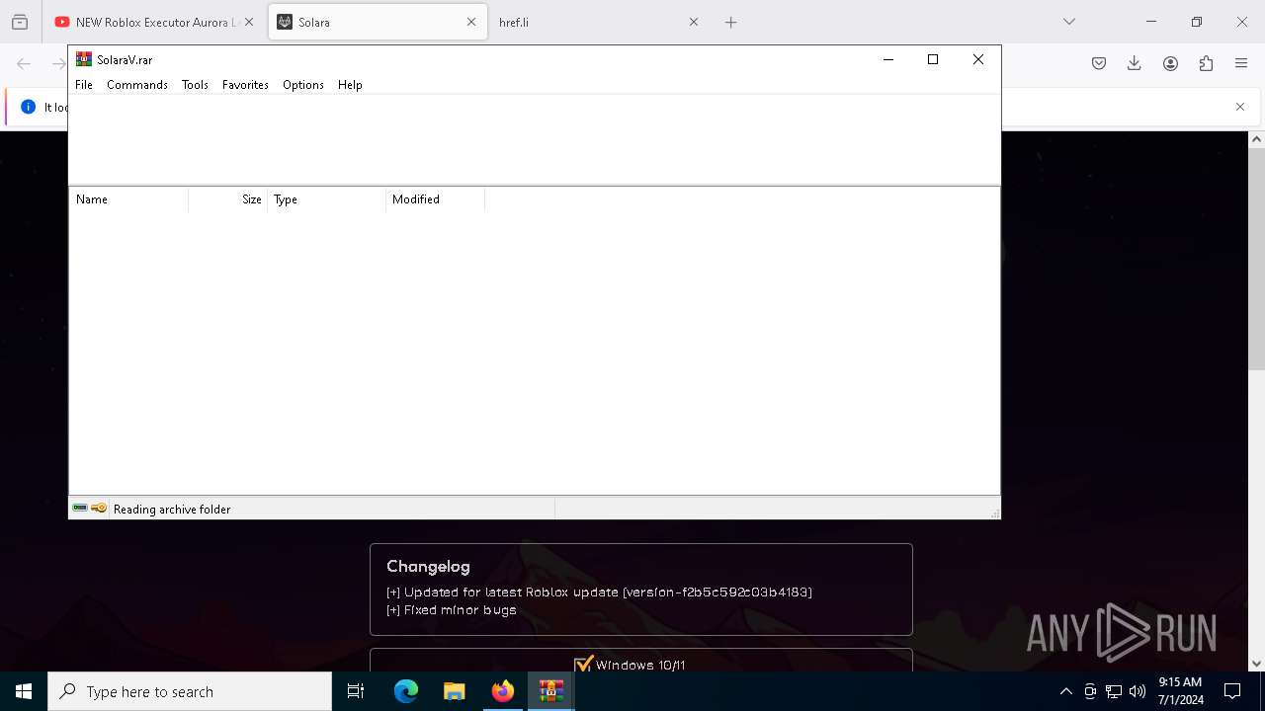Click the info icon in notification bar

[29, 107]
